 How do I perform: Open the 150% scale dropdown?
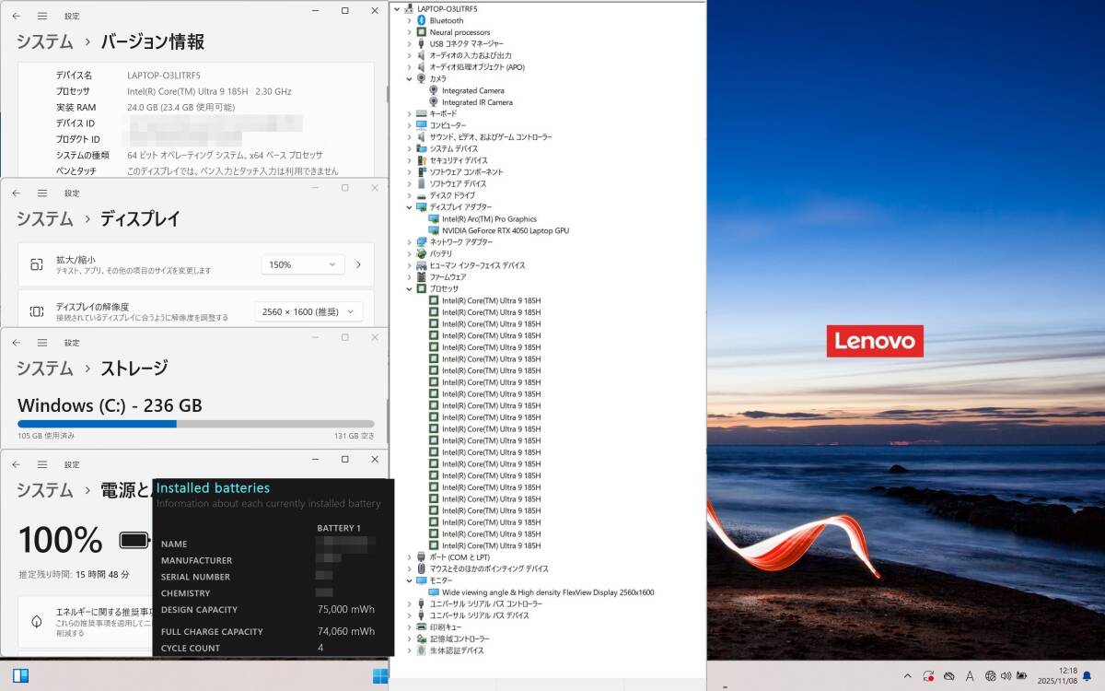click(303, 264)
